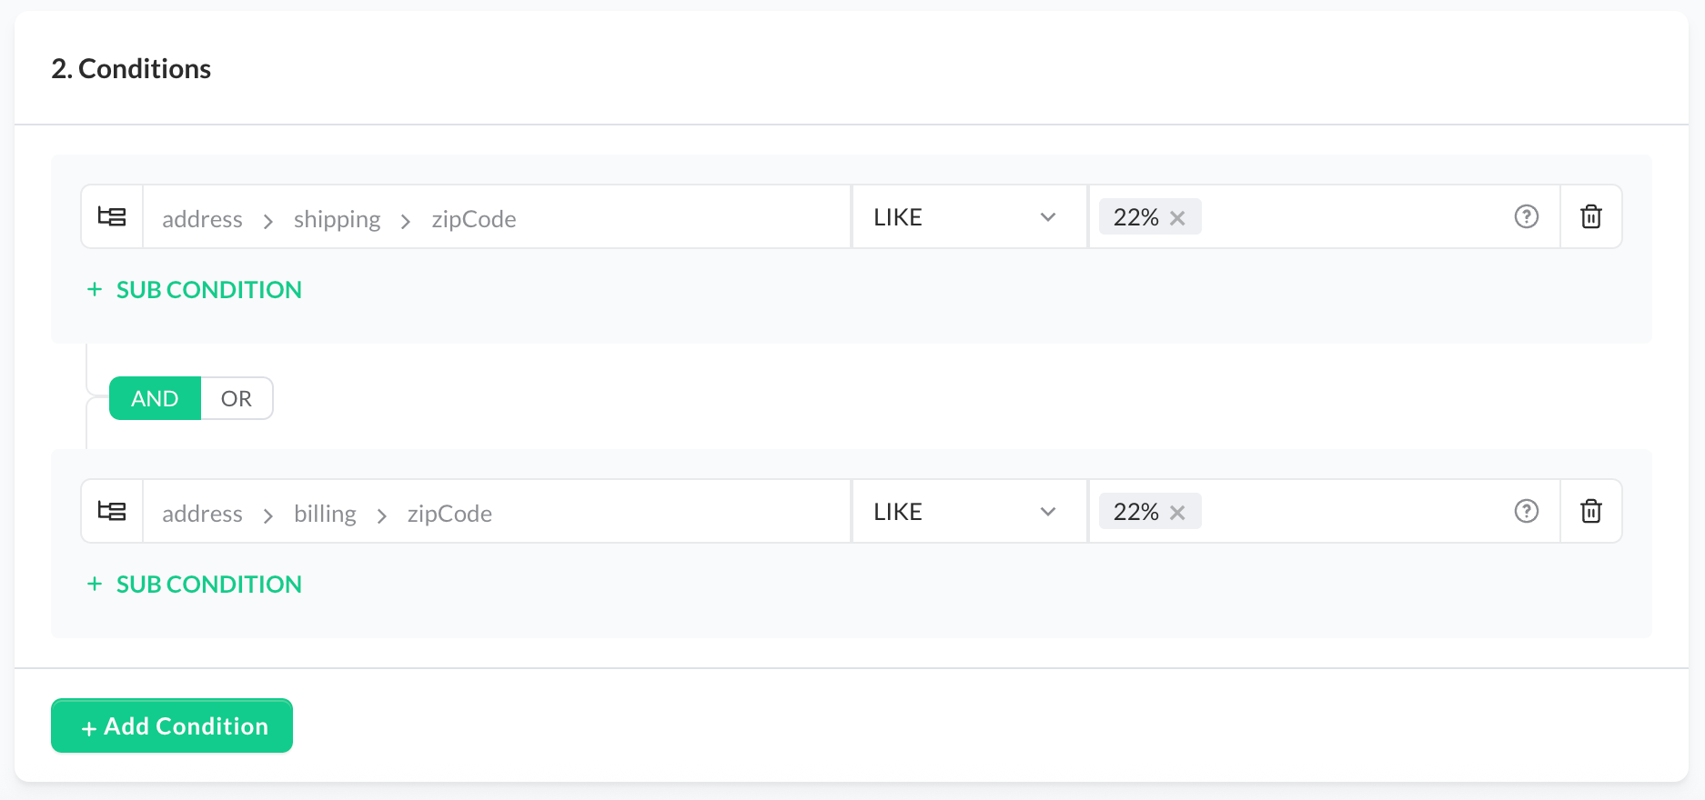Expand address > shipping > zipCode field selector
This screenshot has width=1705, height=800.
click(496, 218)
